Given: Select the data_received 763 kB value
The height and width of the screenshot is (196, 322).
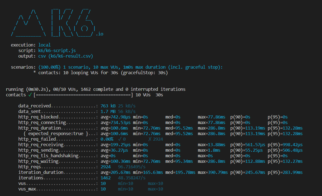Looking at the screenshot, I should coord(108,106).
